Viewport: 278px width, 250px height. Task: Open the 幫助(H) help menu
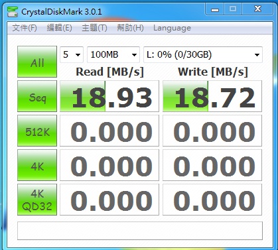130,28
